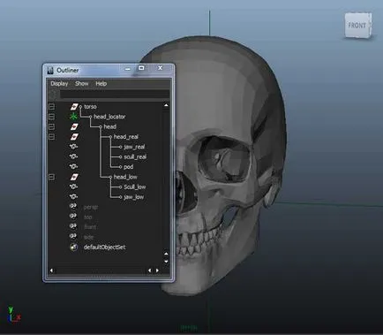
Task: Click the camera icon for persp
Action: pos(73,207)
